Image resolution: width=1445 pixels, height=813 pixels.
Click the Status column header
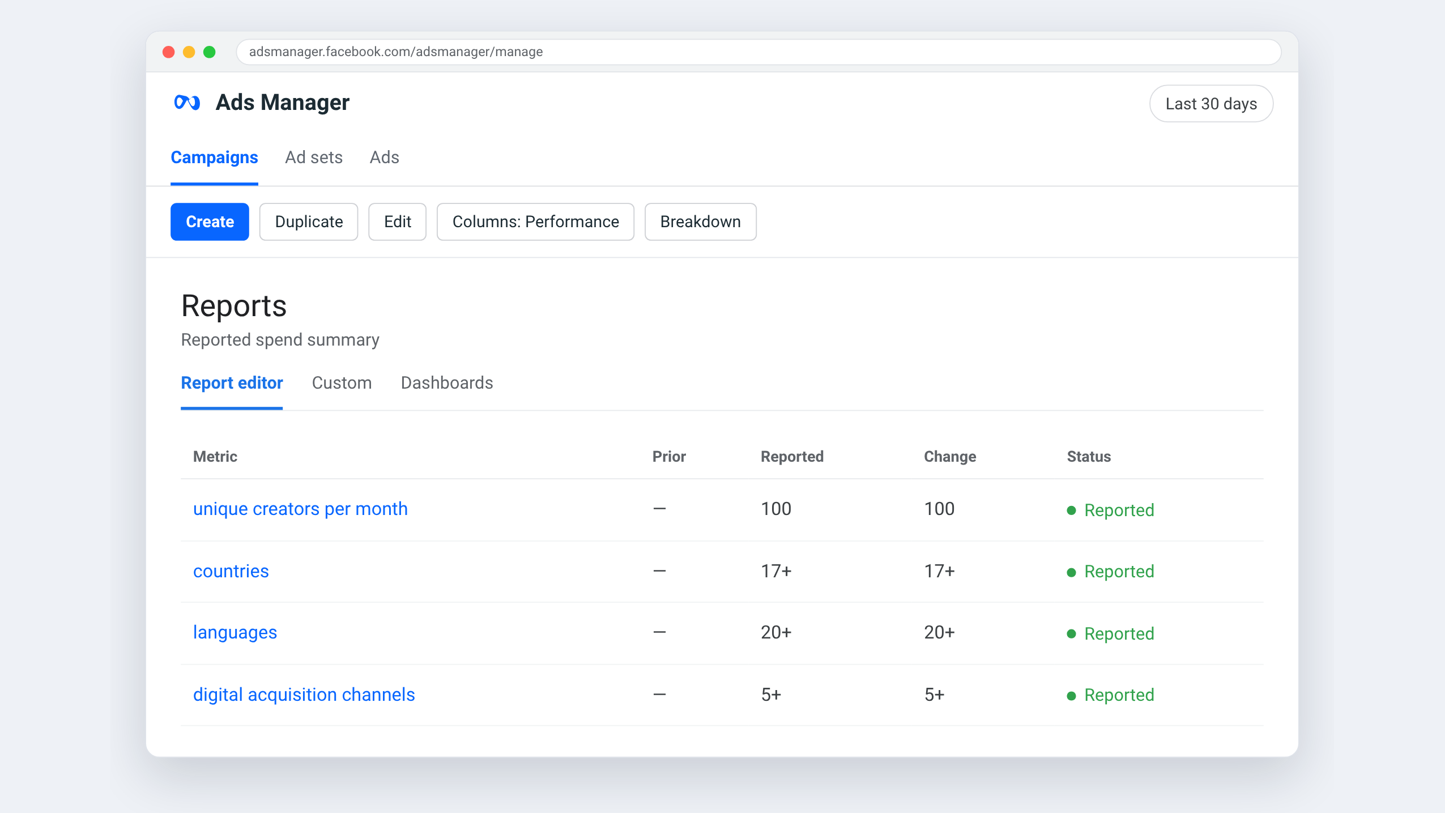point(1089,457)
